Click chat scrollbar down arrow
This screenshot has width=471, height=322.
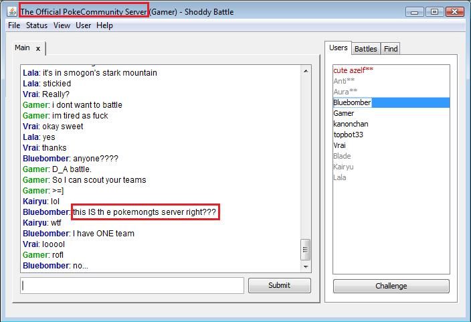click(x=306, y=266)
